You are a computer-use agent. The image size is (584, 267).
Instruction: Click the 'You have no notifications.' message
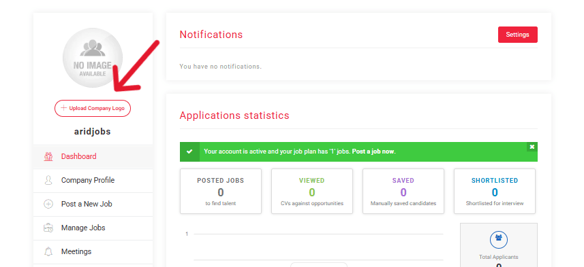221,67
